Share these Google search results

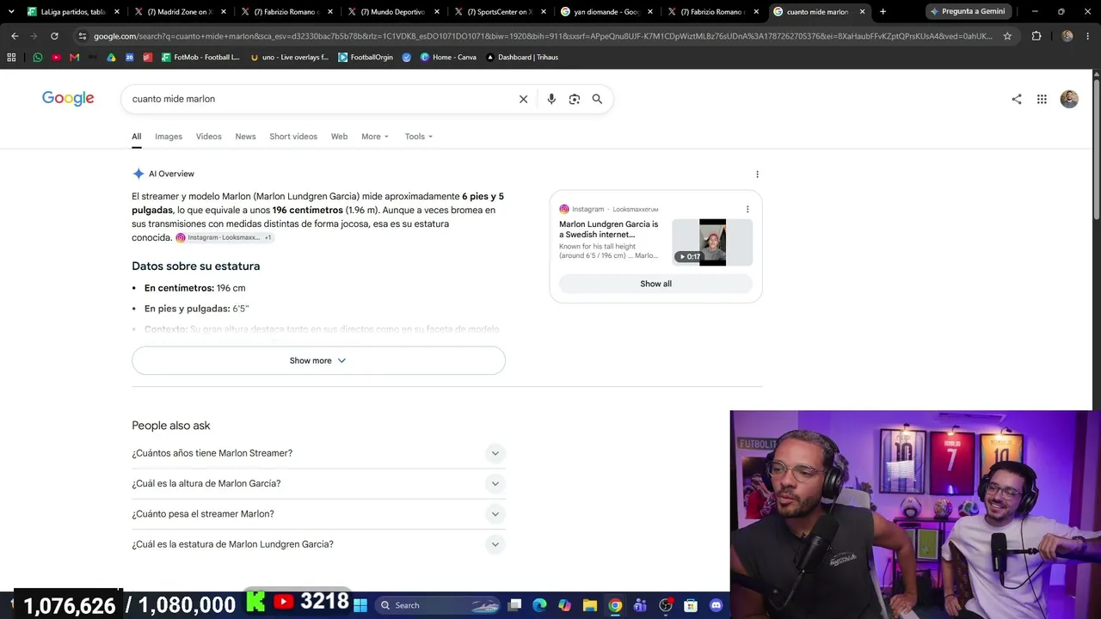[x=1017, y=99]
